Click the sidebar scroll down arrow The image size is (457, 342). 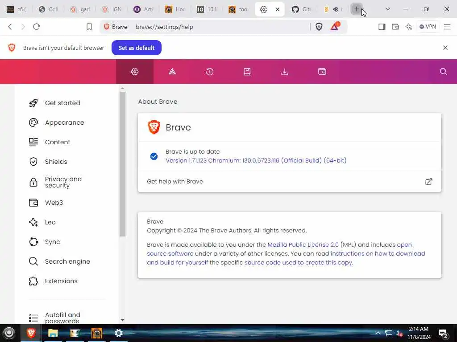[x=122, y=320]
